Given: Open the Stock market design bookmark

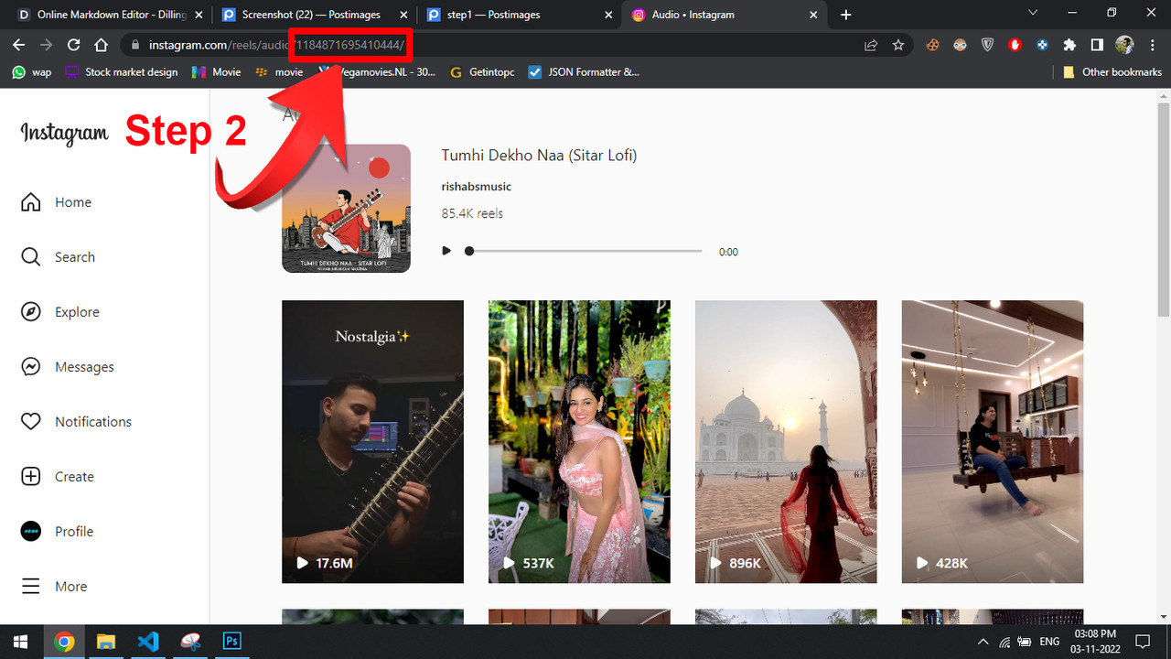Looking at the screenshot, I should point(122,72).
